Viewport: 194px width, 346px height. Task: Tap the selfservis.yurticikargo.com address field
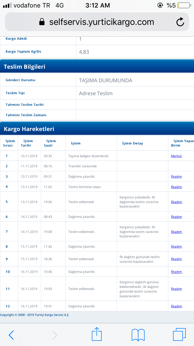coord(101,22)
